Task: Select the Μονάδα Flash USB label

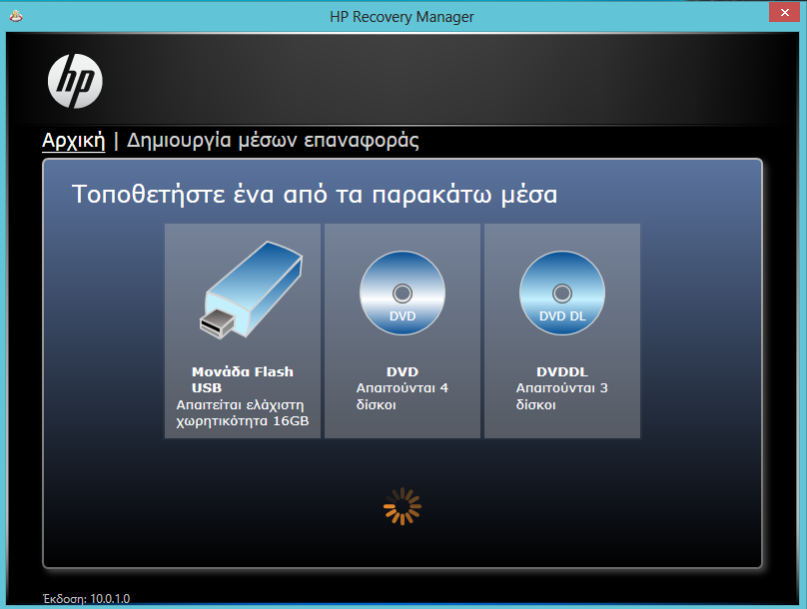Action: point(243,379)
